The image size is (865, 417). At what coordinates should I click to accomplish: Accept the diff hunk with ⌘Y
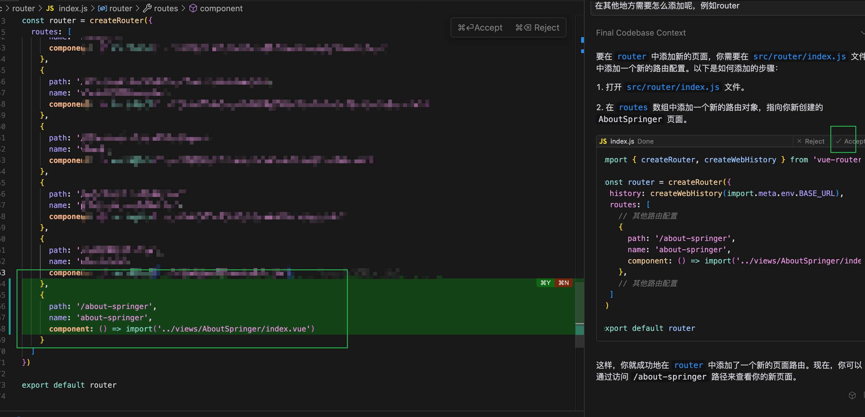tap(545, 283)
